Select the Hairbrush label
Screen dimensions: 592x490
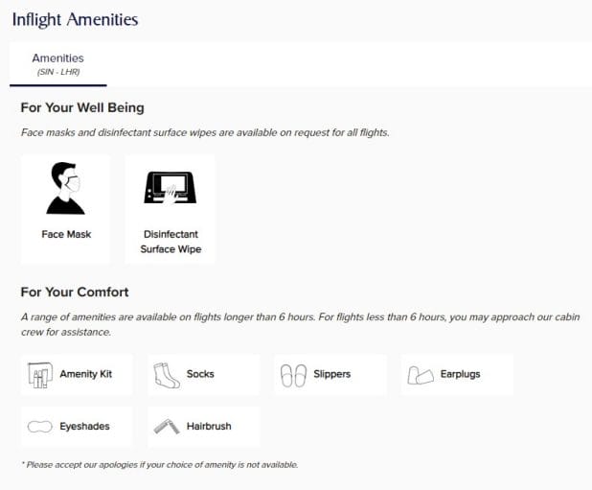[209, 426]
